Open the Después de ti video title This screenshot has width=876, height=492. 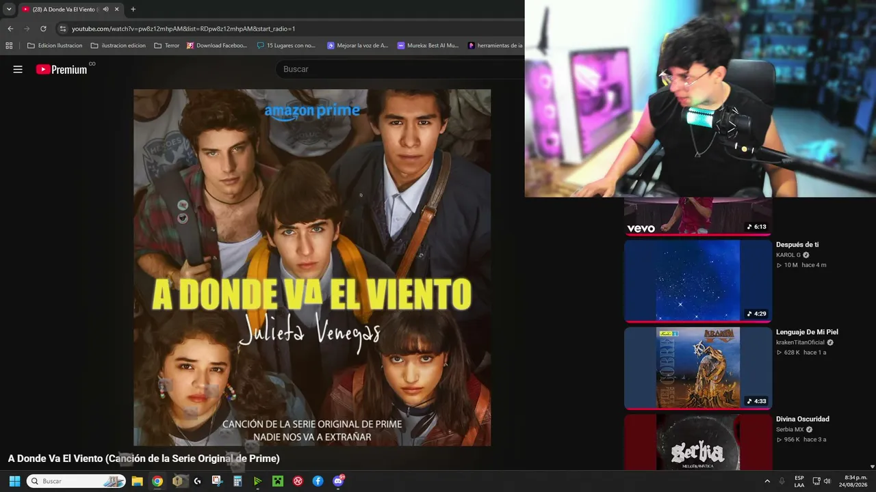pyautogui.click(x=797, y=245)
